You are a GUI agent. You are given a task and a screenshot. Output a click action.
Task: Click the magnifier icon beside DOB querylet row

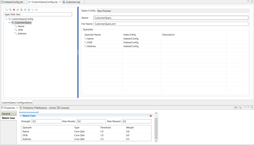coord(85,42)
